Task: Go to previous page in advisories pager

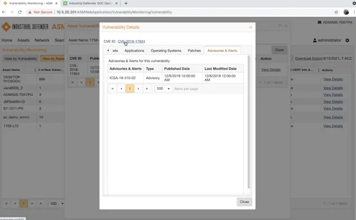Action: tap(121, 89)
